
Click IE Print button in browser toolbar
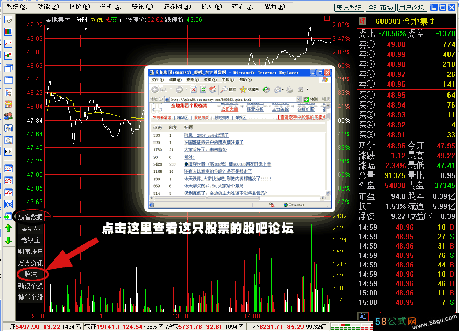pos(289,90)
